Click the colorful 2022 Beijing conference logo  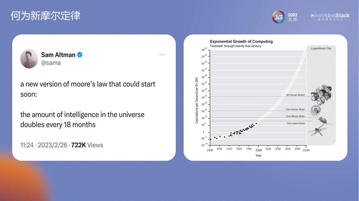coord(277,17)
